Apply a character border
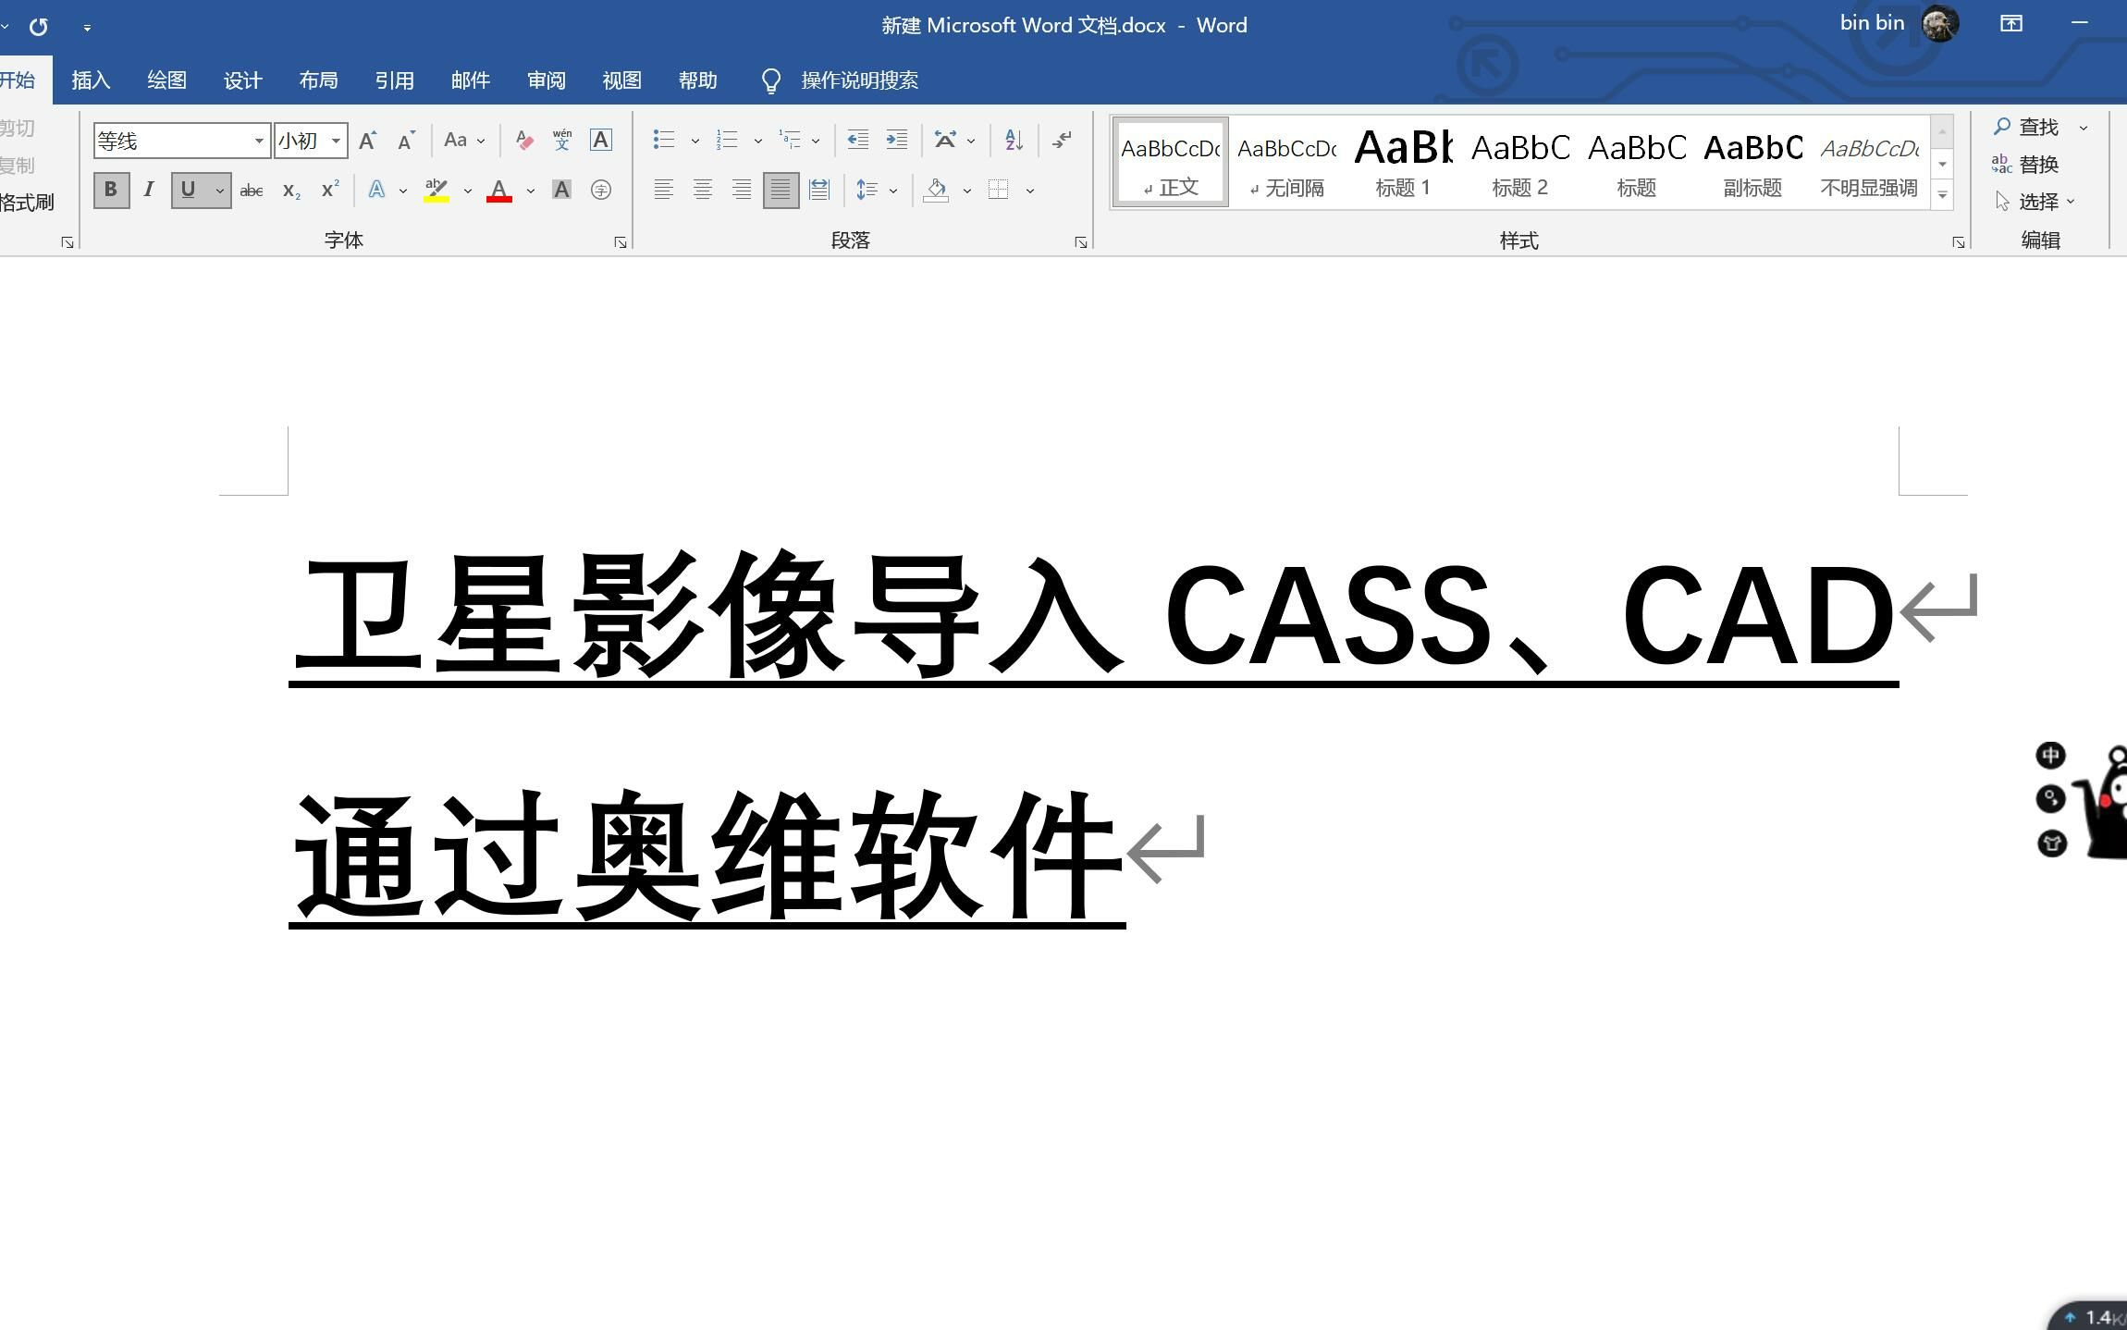This screenshot has height=1330, width=2127. pyautogui.click(x=600, y=140)
